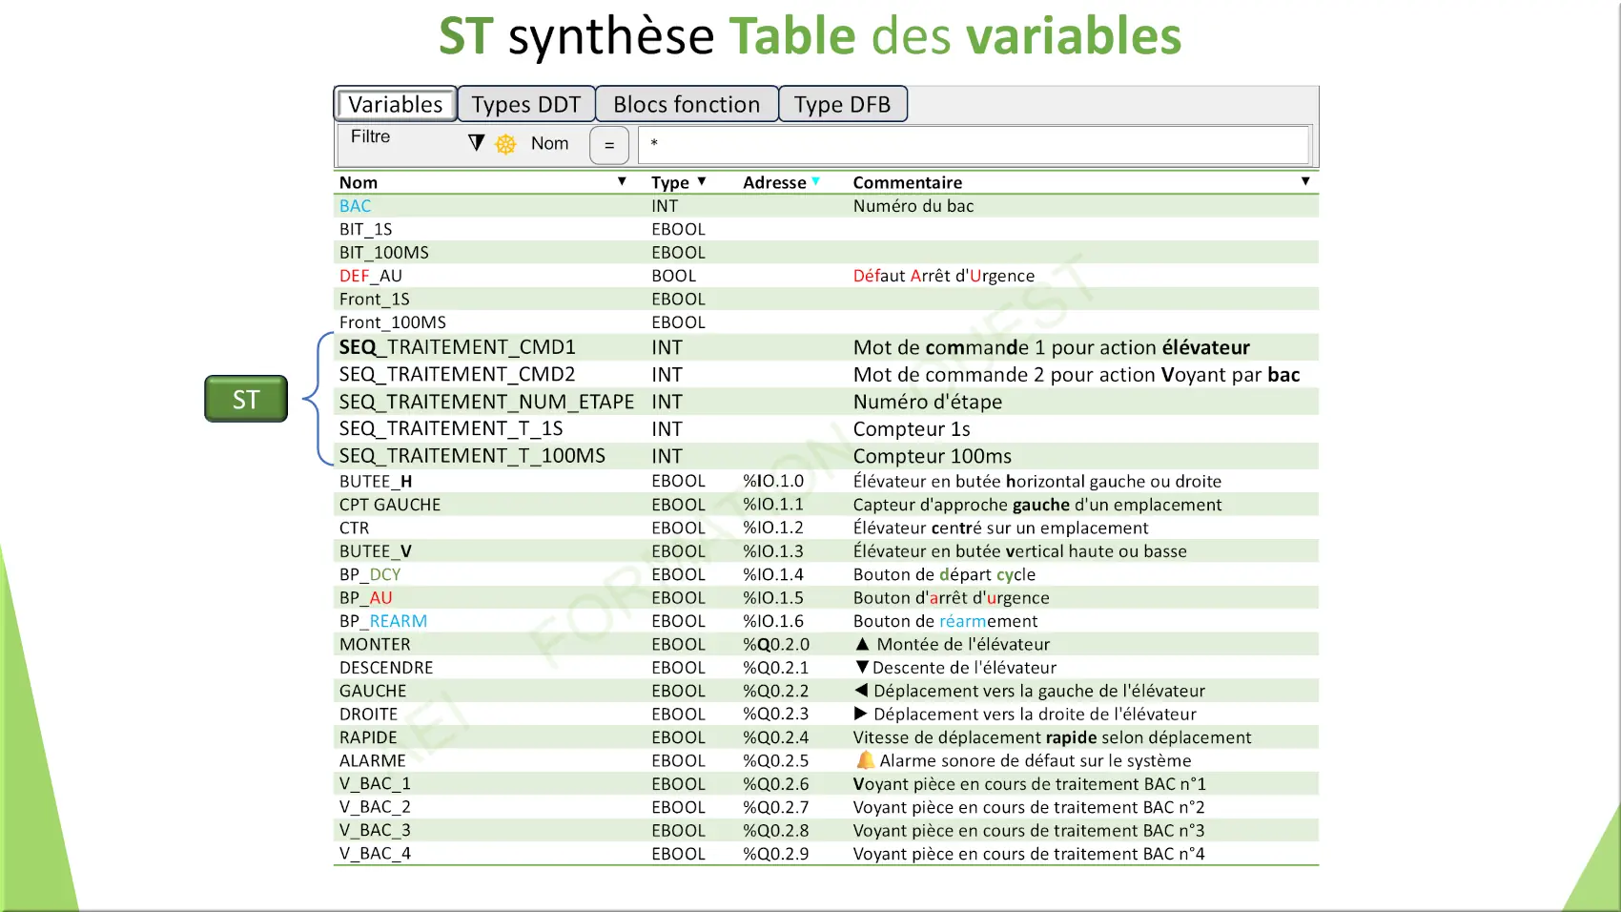This screenshot has width=1621, height=912.
Task: Click address %Q0.2.0 cell
Action: click(776, 645)
